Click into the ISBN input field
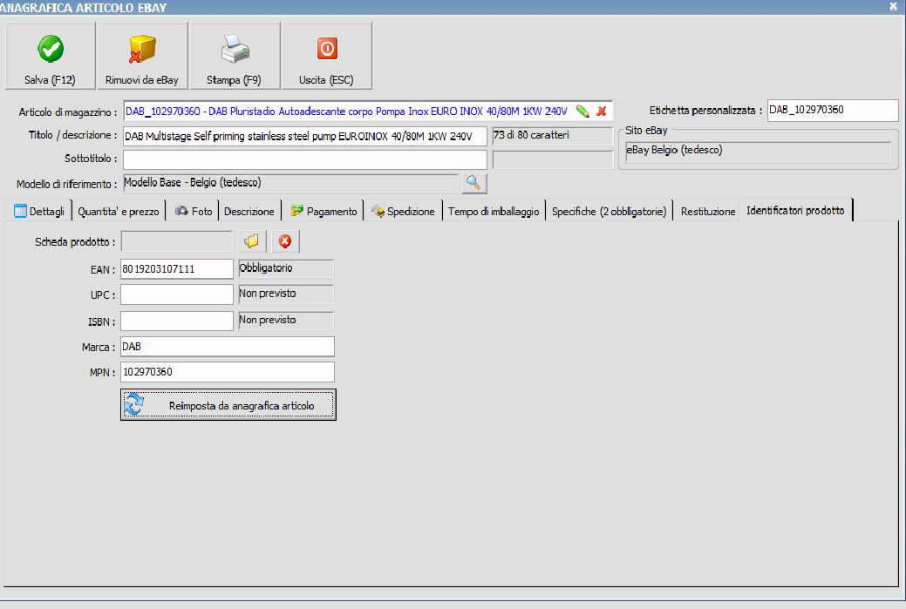 [x=177, y=321]
